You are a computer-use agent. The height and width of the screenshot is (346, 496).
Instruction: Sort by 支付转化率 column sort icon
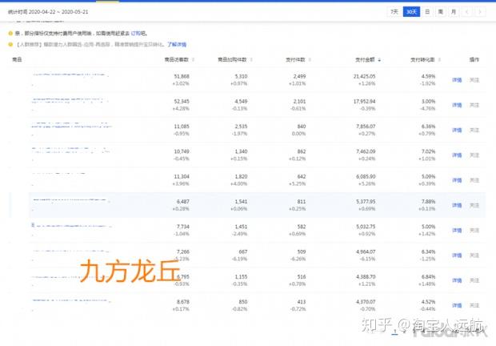(x=439, y=59)
